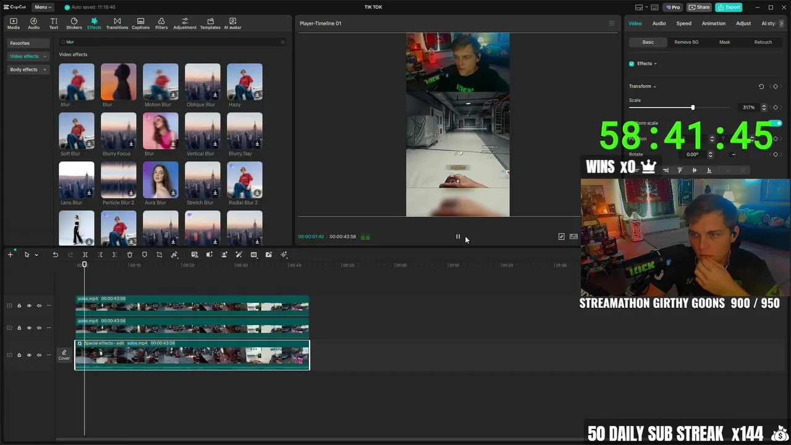Open the Templates library
791x445 pixels.
tap(210, 23)
